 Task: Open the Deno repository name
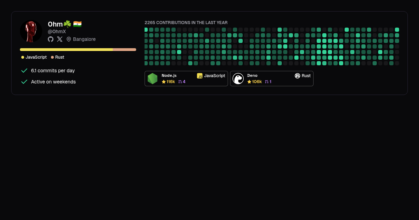click(x=252, y=75)
